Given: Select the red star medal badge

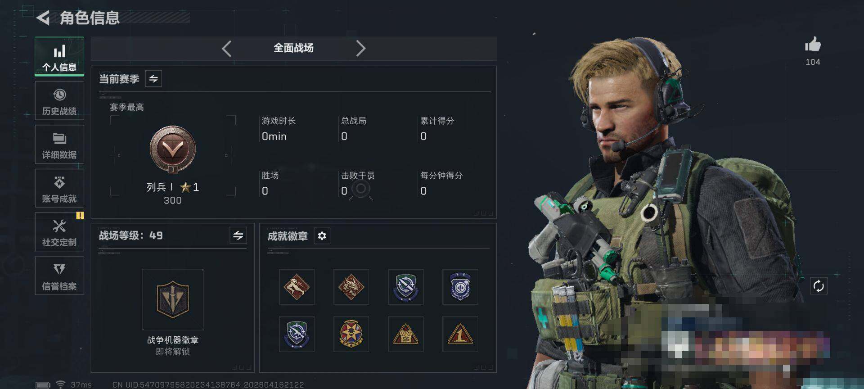Looking at the screenshot, I should 351,334.
